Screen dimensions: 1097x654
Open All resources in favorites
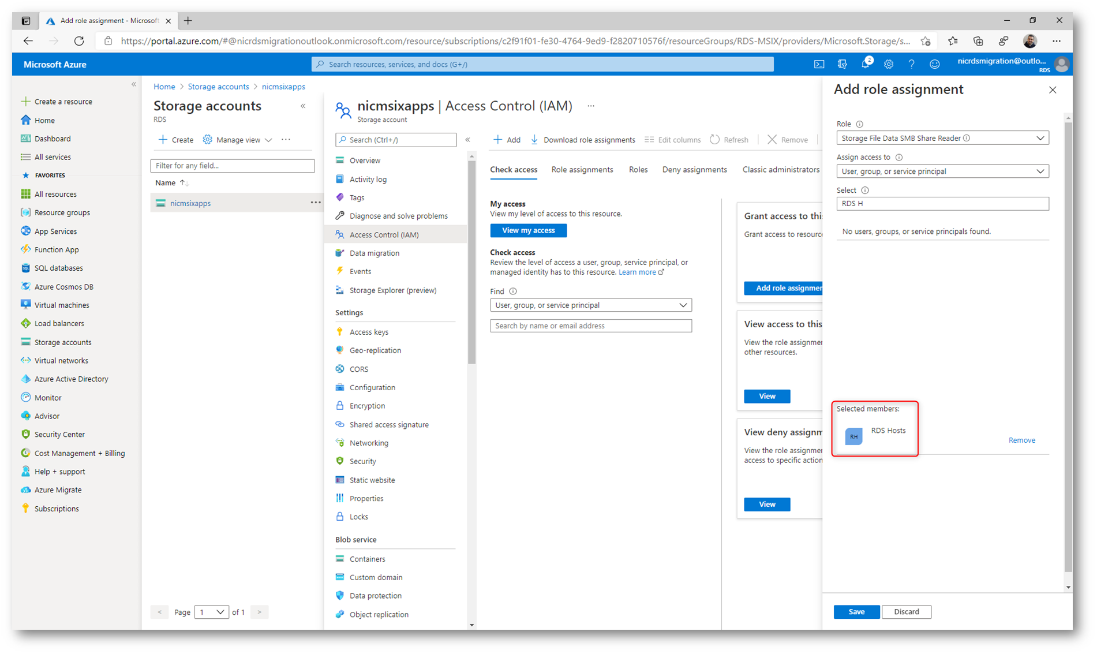click(x=49, y=194)
